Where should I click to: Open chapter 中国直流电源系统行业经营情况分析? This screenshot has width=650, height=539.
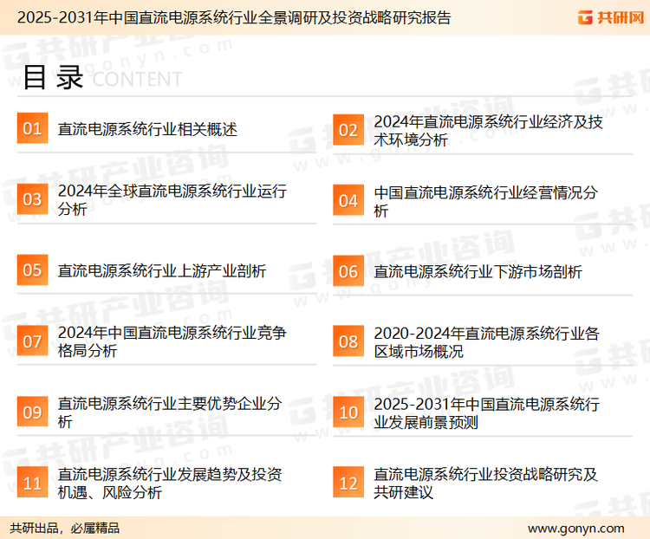pyautogui.click(x=485, y=202)
